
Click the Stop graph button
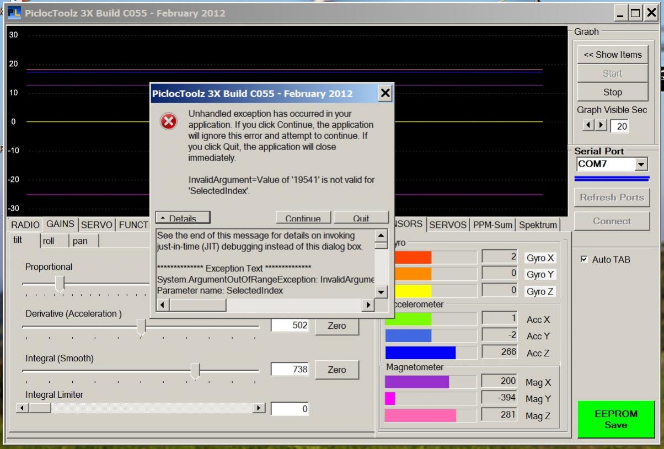612,92
